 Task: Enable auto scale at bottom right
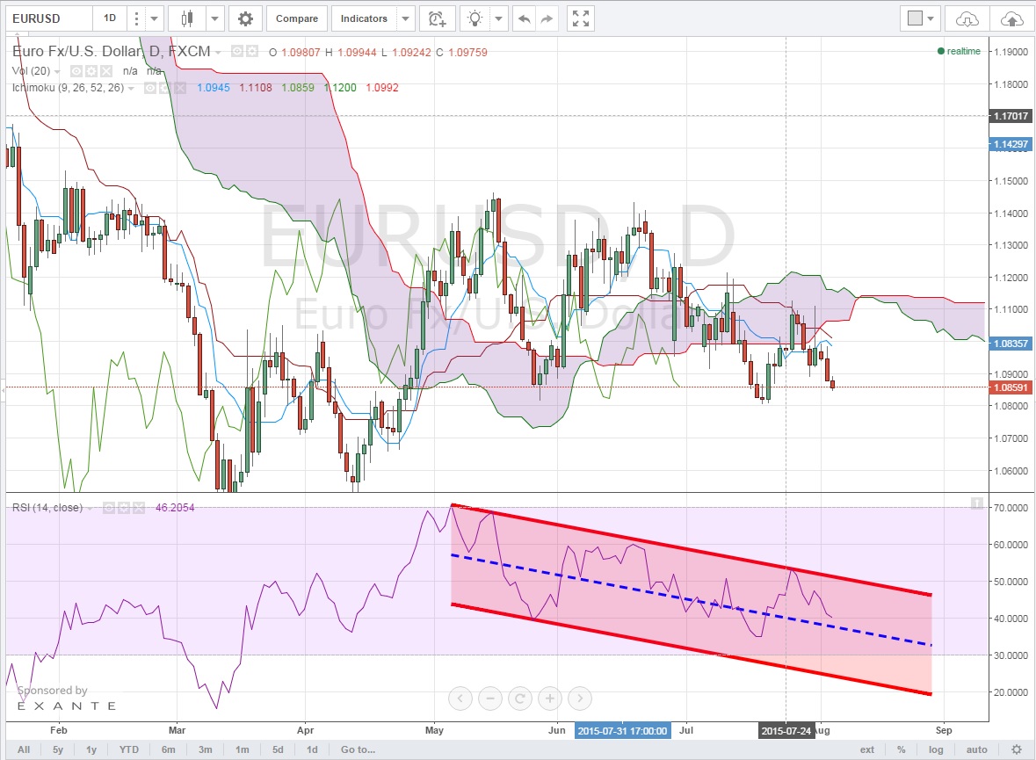coord(976,749)
